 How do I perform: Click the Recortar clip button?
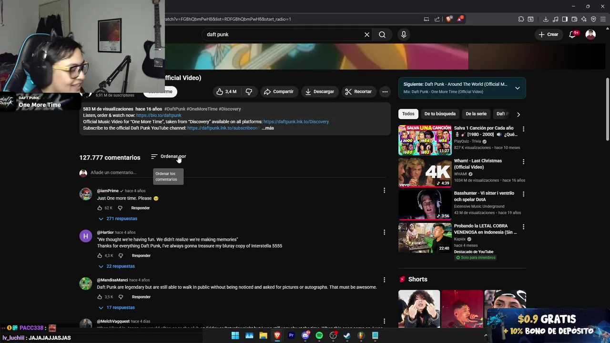(x=358, y=91)
